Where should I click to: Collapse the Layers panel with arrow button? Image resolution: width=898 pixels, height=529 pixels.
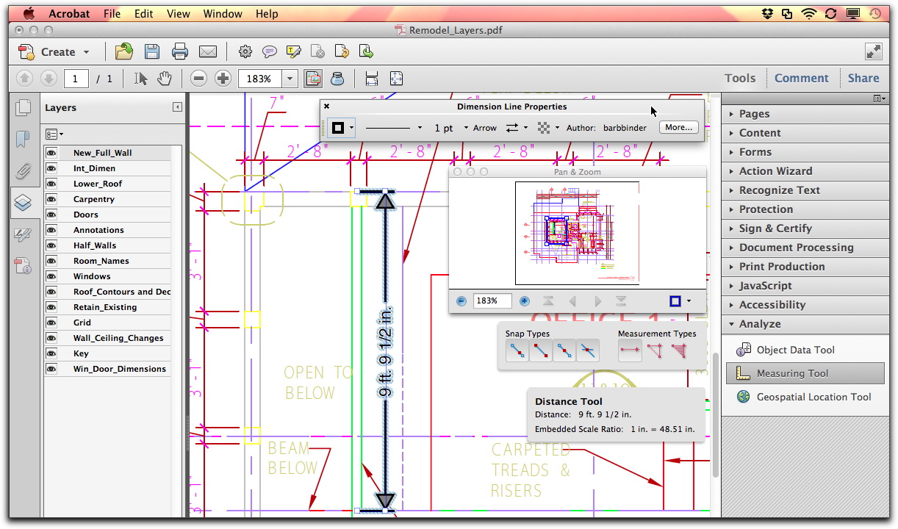click(x=177, y=107)
